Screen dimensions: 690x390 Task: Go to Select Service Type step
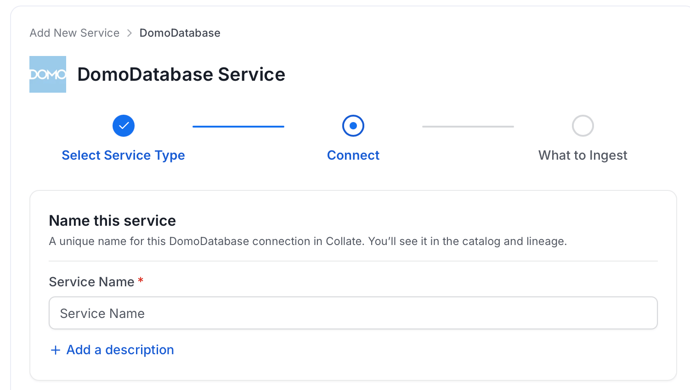124,155
